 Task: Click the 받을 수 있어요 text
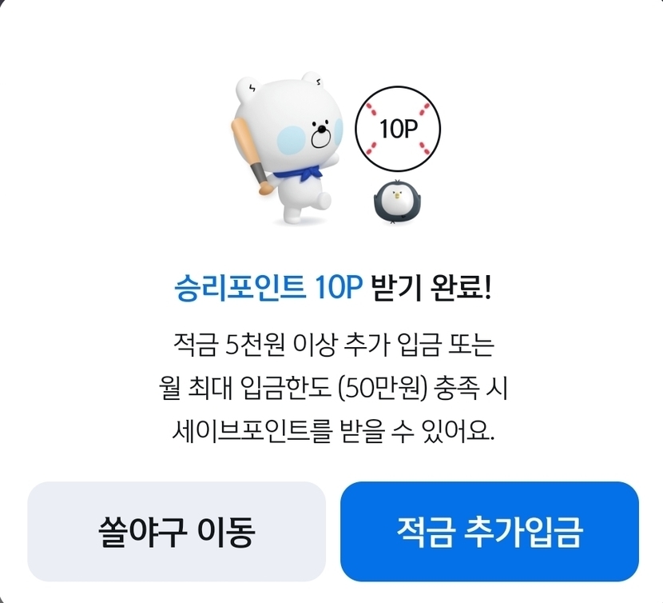pyautogui.click(x=417, y=432)
